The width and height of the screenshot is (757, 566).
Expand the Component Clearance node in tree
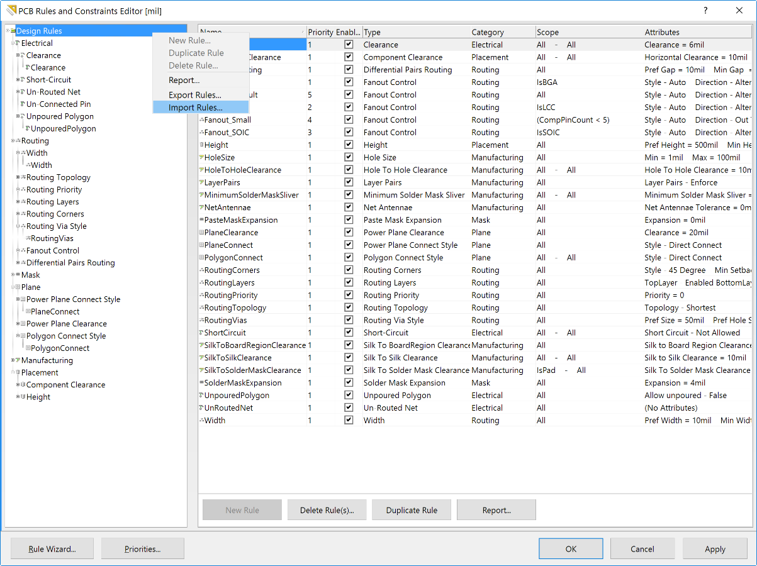pyautogui.click(x=18, y=385)
